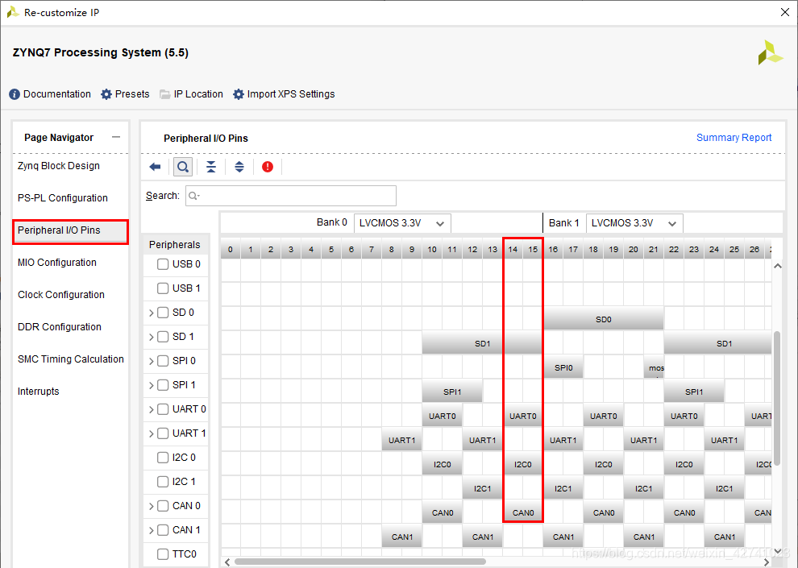The height and width of the screenshot is (568, 798).
Task: Expand the CAN 0 tree row
Action: pos(152,506)
